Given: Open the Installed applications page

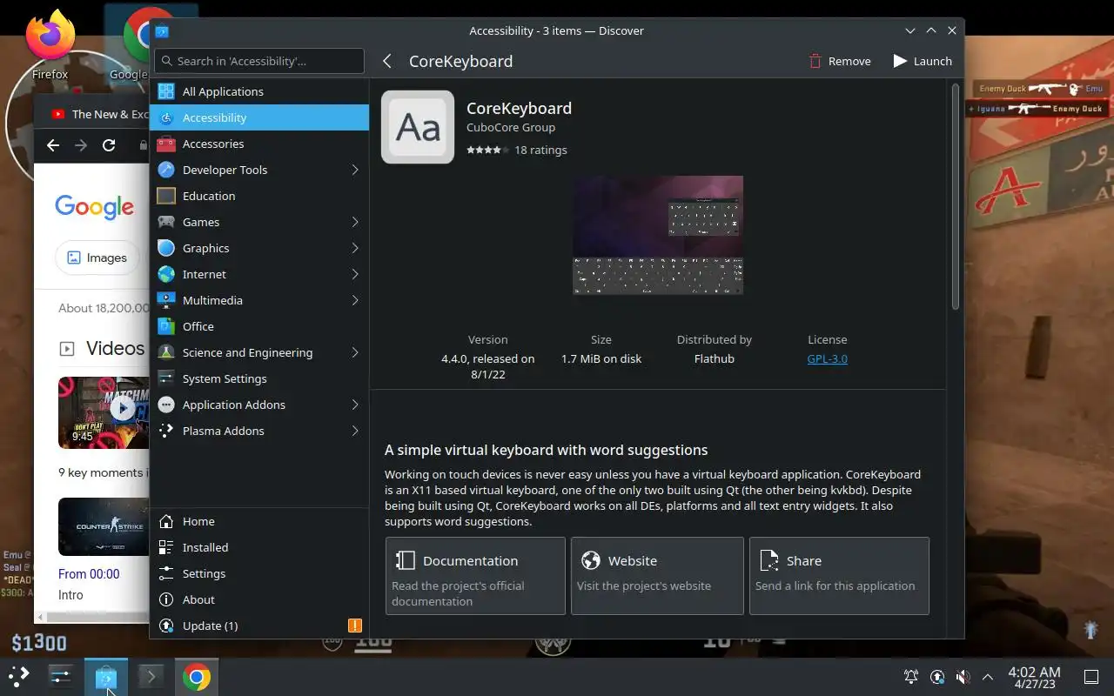Looking at the screenshot, I should click(259, 547).
